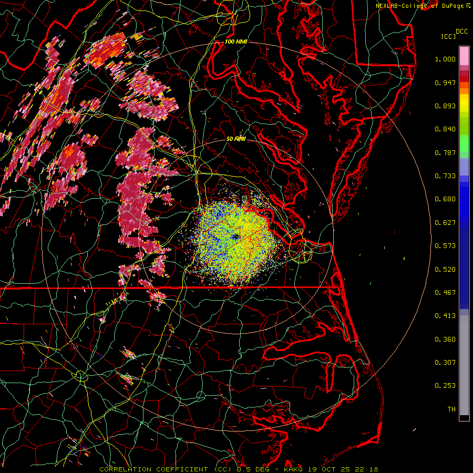Image resolution: width=473 pixels, height=473 pixels.
Task: Click the 0.573 scale value
Action: [445, 246]
